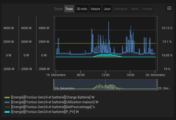The image size is (176, 120).
Task: Click the Mois zoom option
Action: coord(135,9)
